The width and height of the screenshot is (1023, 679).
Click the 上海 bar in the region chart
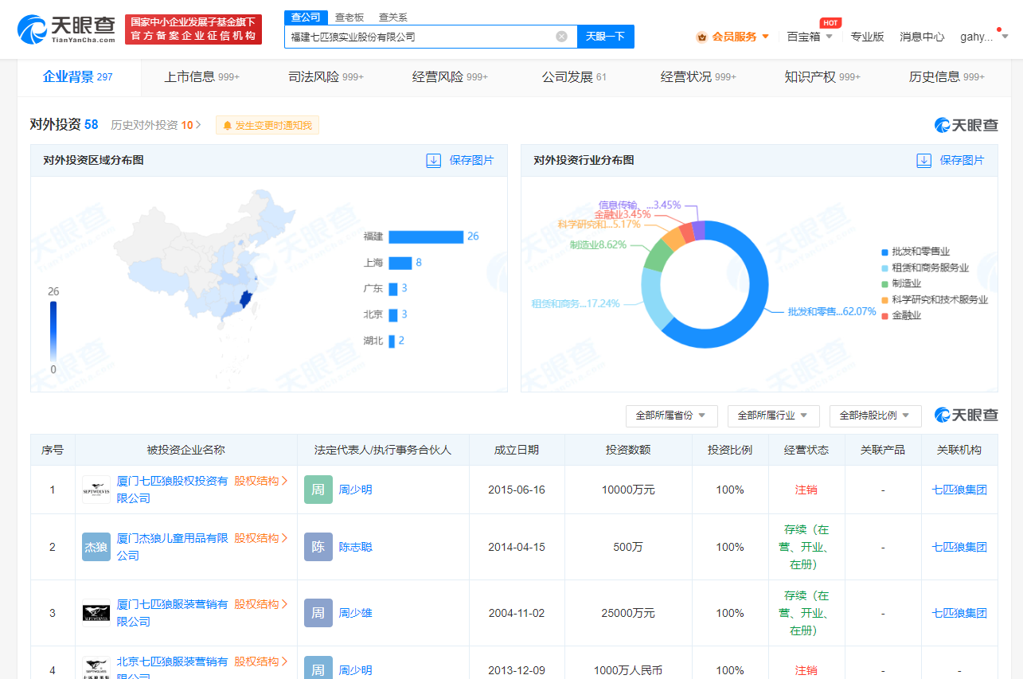pyautogui.click(x=400, y=263)
